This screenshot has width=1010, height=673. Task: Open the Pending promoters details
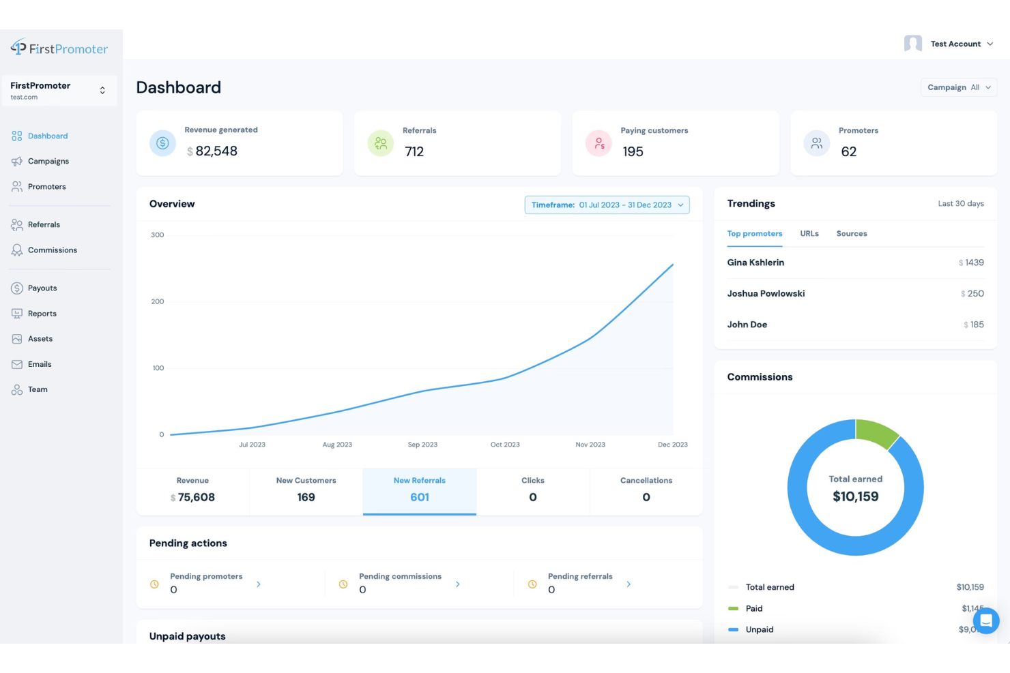pos(258,584)
